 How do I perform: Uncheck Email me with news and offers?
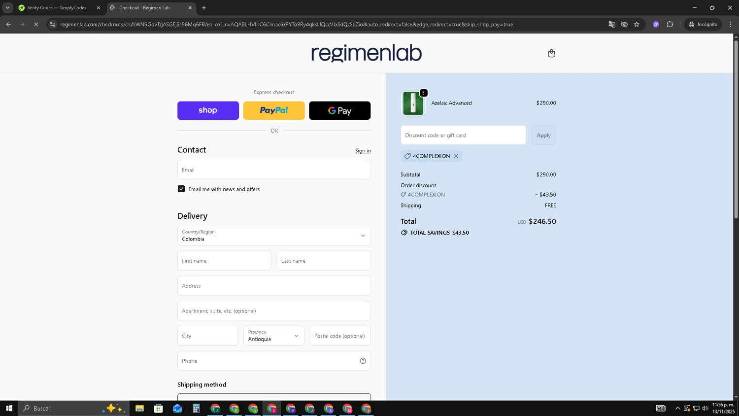click(181, 189)
